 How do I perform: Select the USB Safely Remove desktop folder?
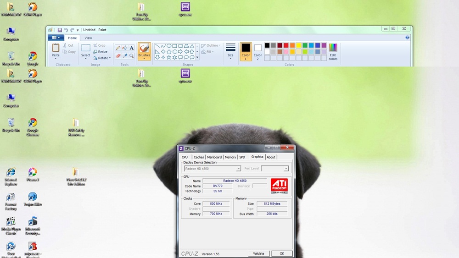pos(76,127)
